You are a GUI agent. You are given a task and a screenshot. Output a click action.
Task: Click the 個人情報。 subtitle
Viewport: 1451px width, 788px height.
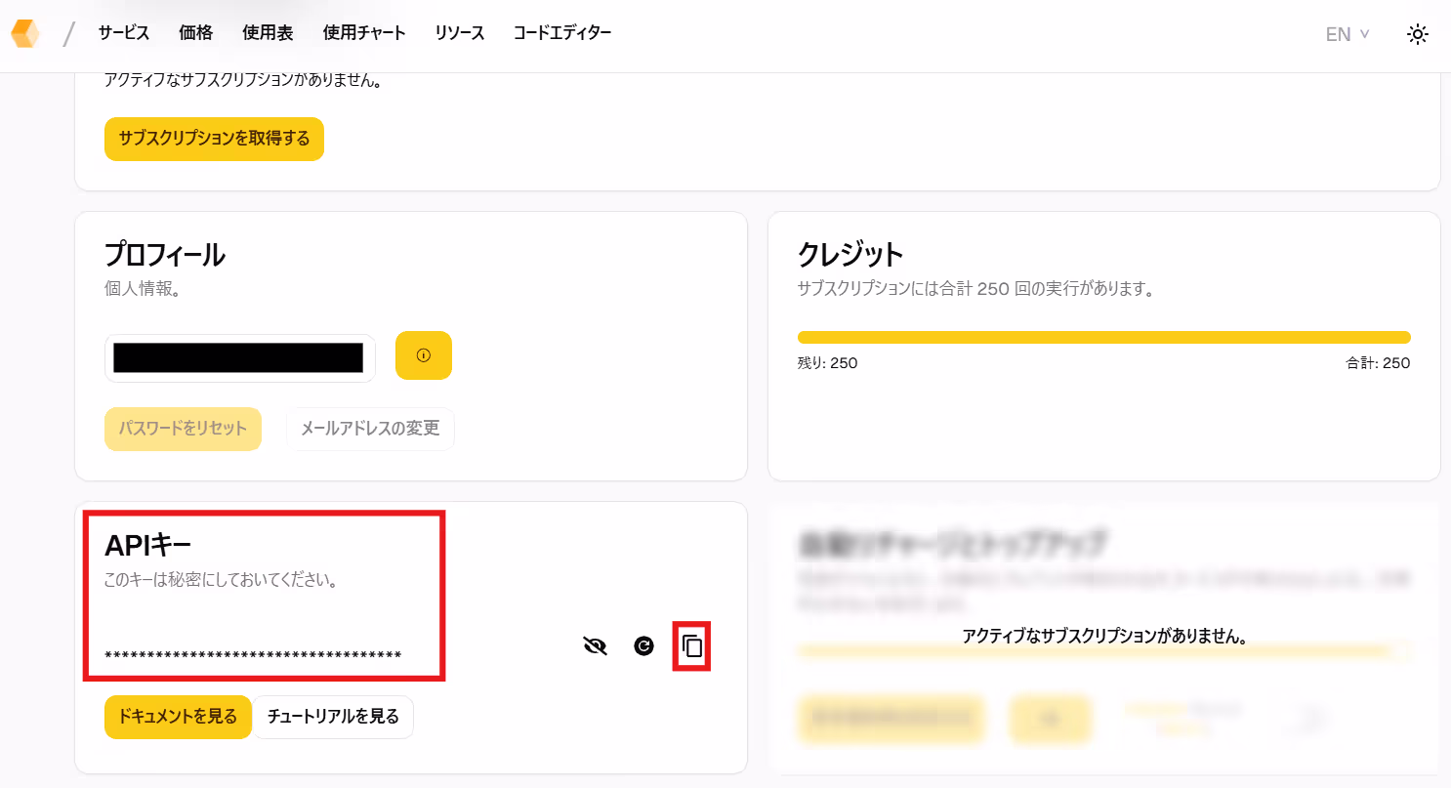coord(142,290)
